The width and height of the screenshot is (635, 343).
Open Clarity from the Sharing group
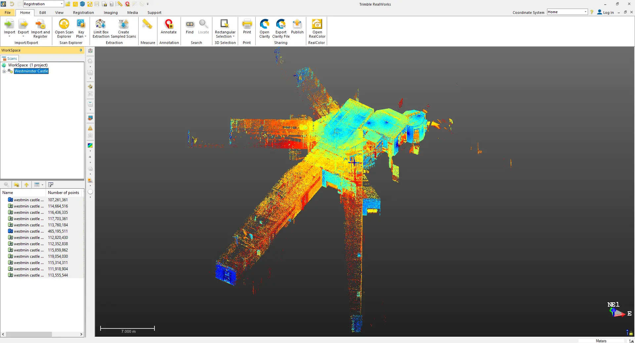tap(265, 28)
